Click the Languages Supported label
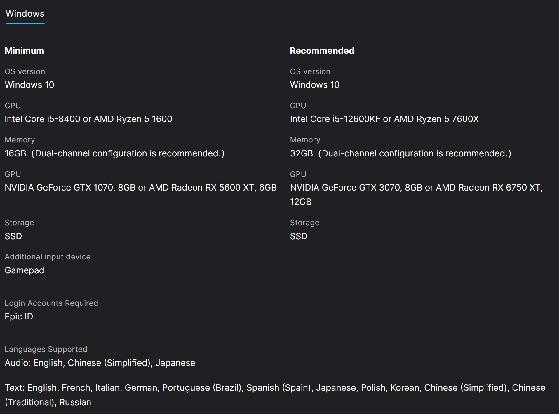The image size is (559, 414). (x=46, y=349)
